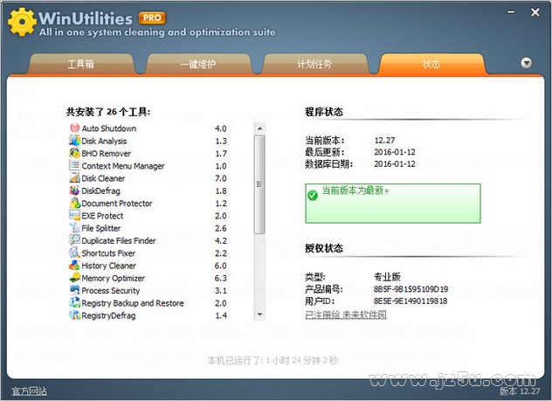The height and width of the screenshot is (401, 552).
Task: Click the History Cleaner icon
Action: tap(74, 266)
